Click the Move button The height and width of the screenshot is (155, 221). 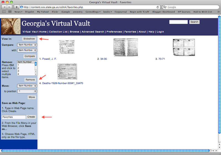[32, 97]
